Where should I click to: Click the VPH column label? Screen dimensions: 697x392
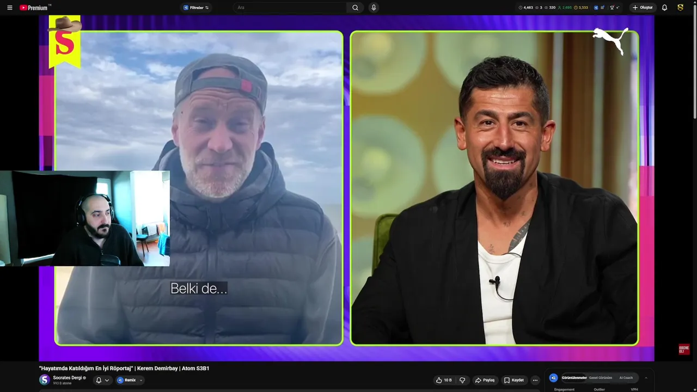pos(634,389)
